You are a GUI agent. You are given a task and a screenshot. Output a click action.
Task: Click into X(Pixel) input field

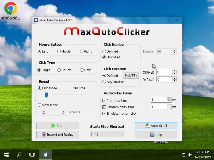[165, 72]
